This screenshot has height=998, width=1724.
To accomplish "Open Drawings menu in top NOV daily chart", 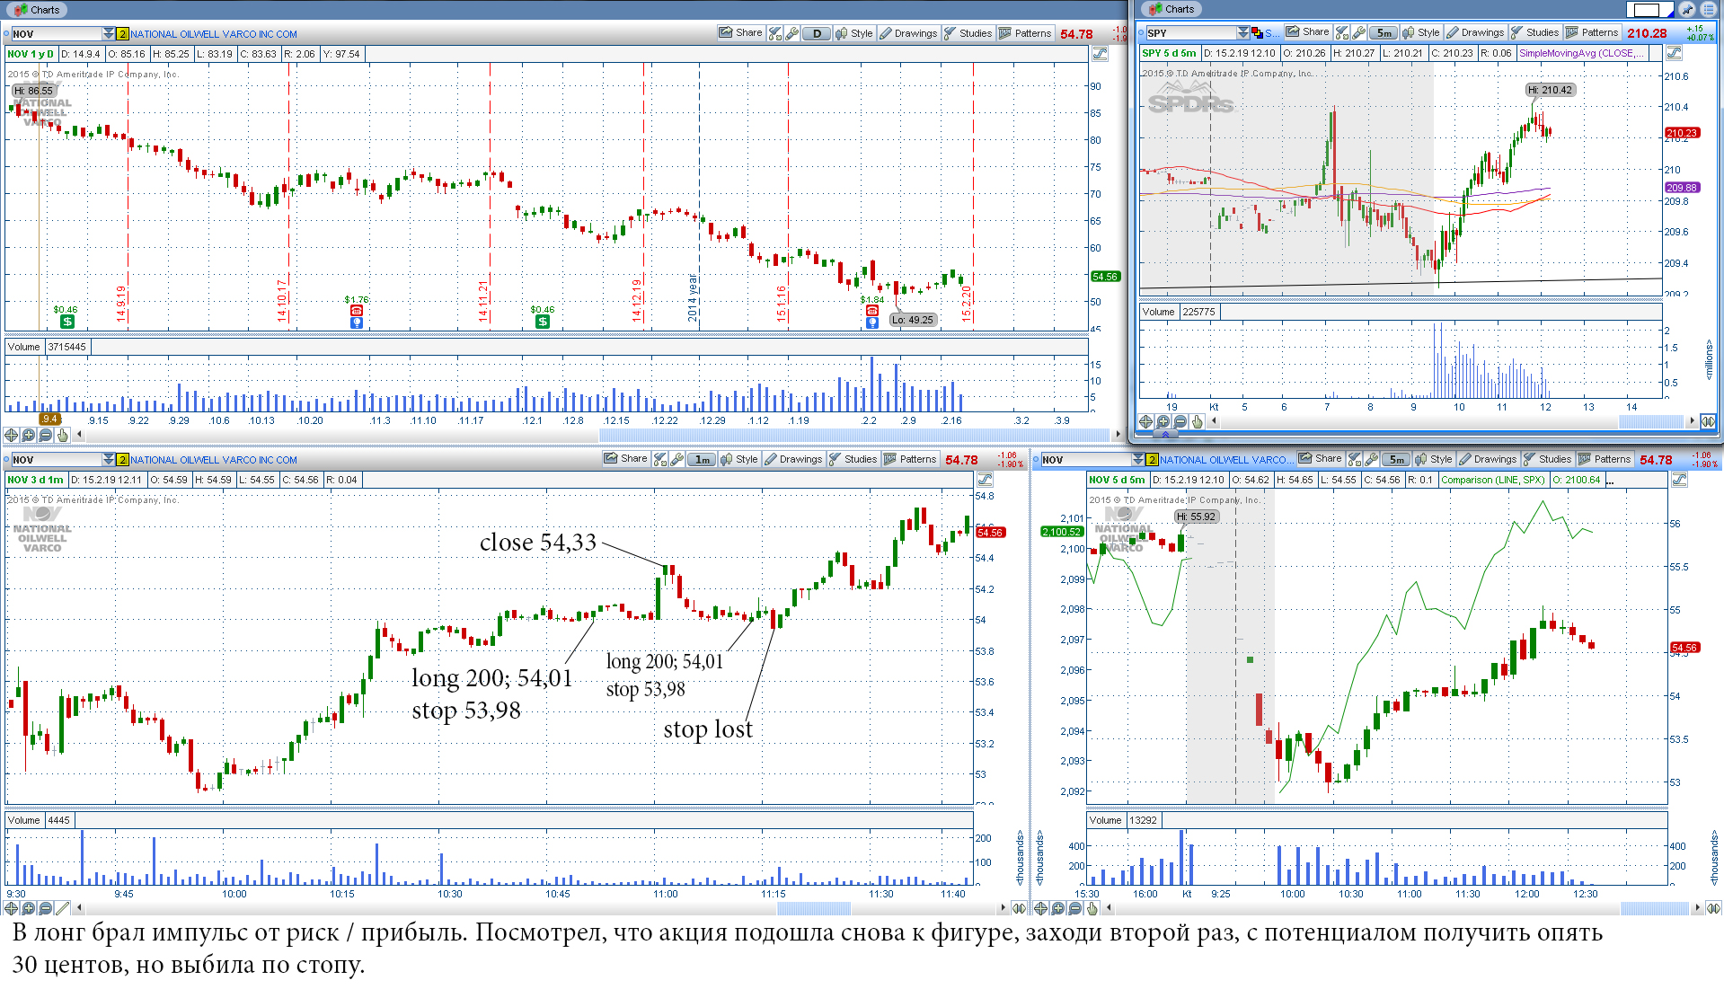I will pyautogui.click(x=908, y=33).
